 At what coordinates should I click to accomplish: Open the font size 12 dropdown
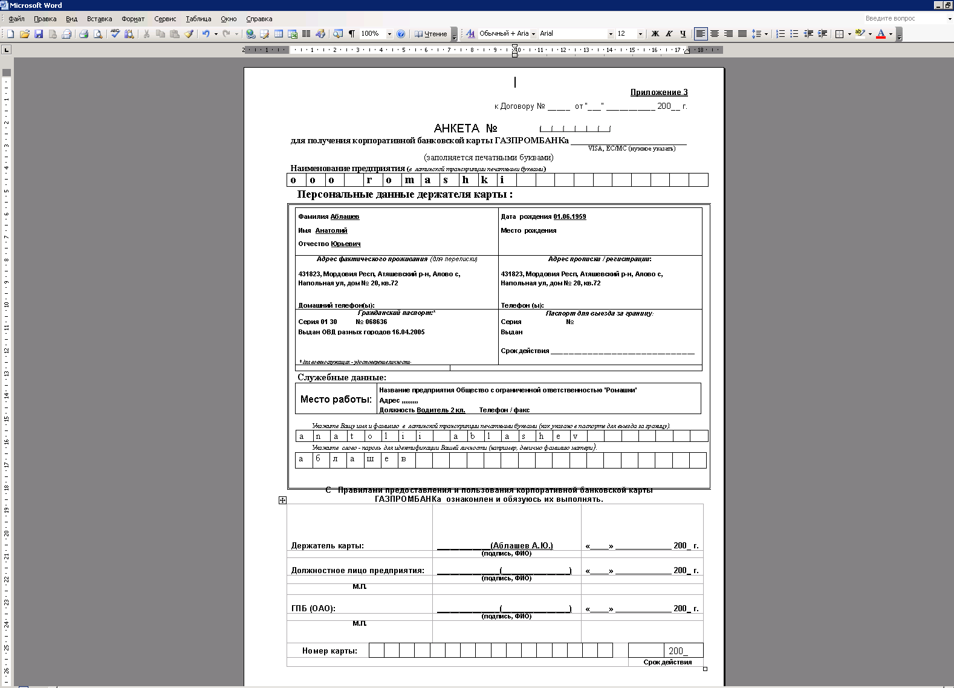click(x=640, y=34)
